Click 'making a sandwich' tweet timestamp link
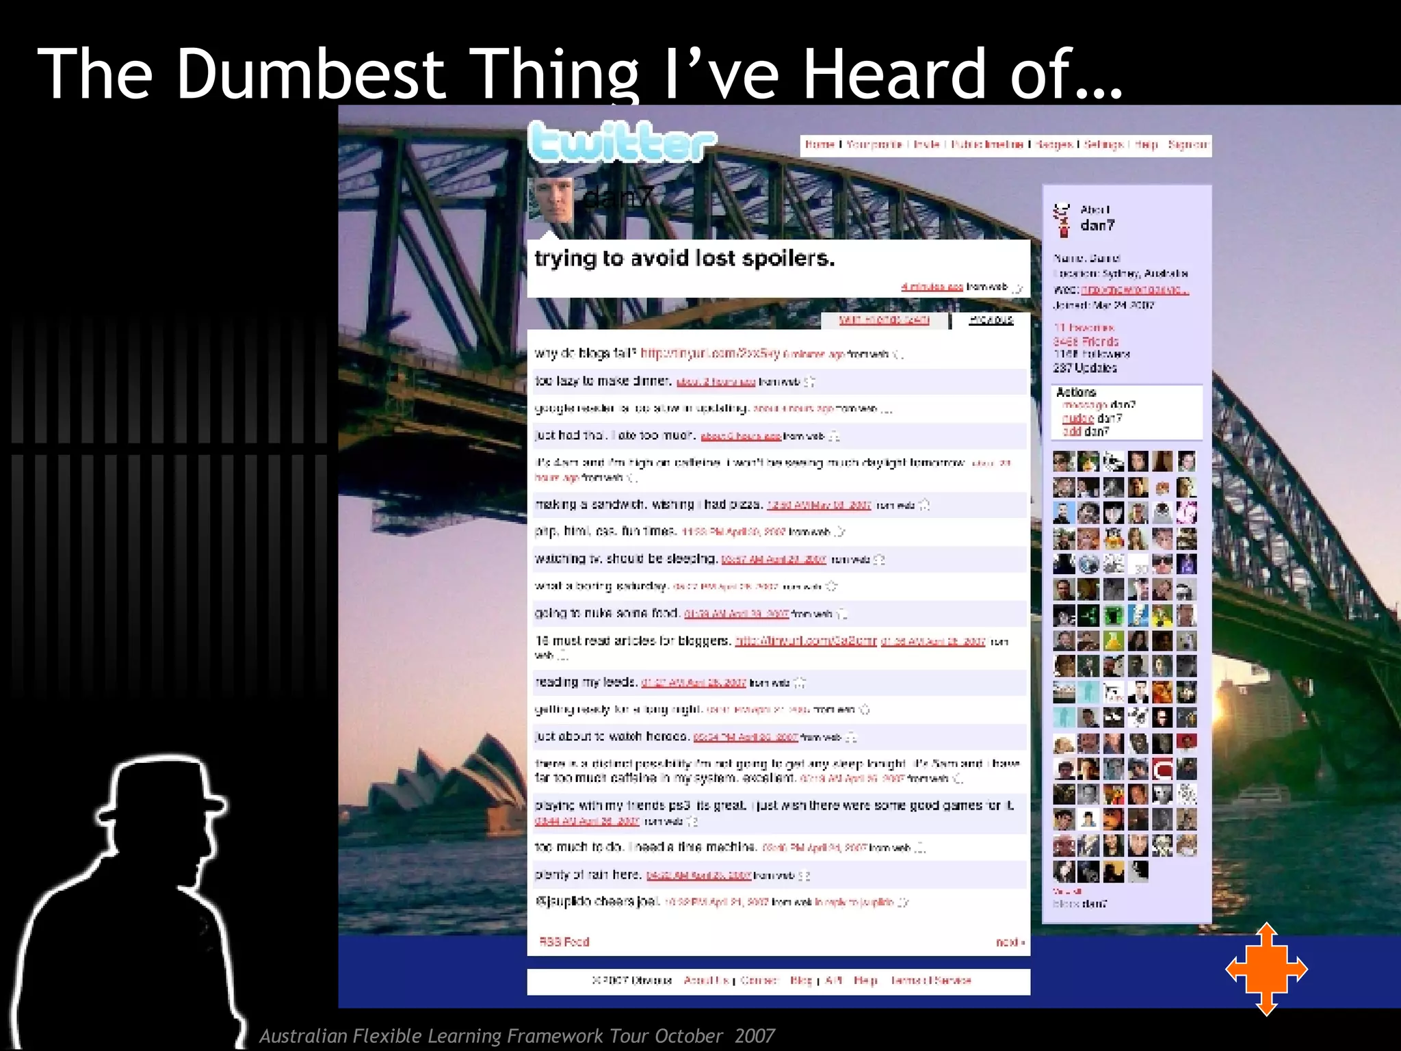 819,505
